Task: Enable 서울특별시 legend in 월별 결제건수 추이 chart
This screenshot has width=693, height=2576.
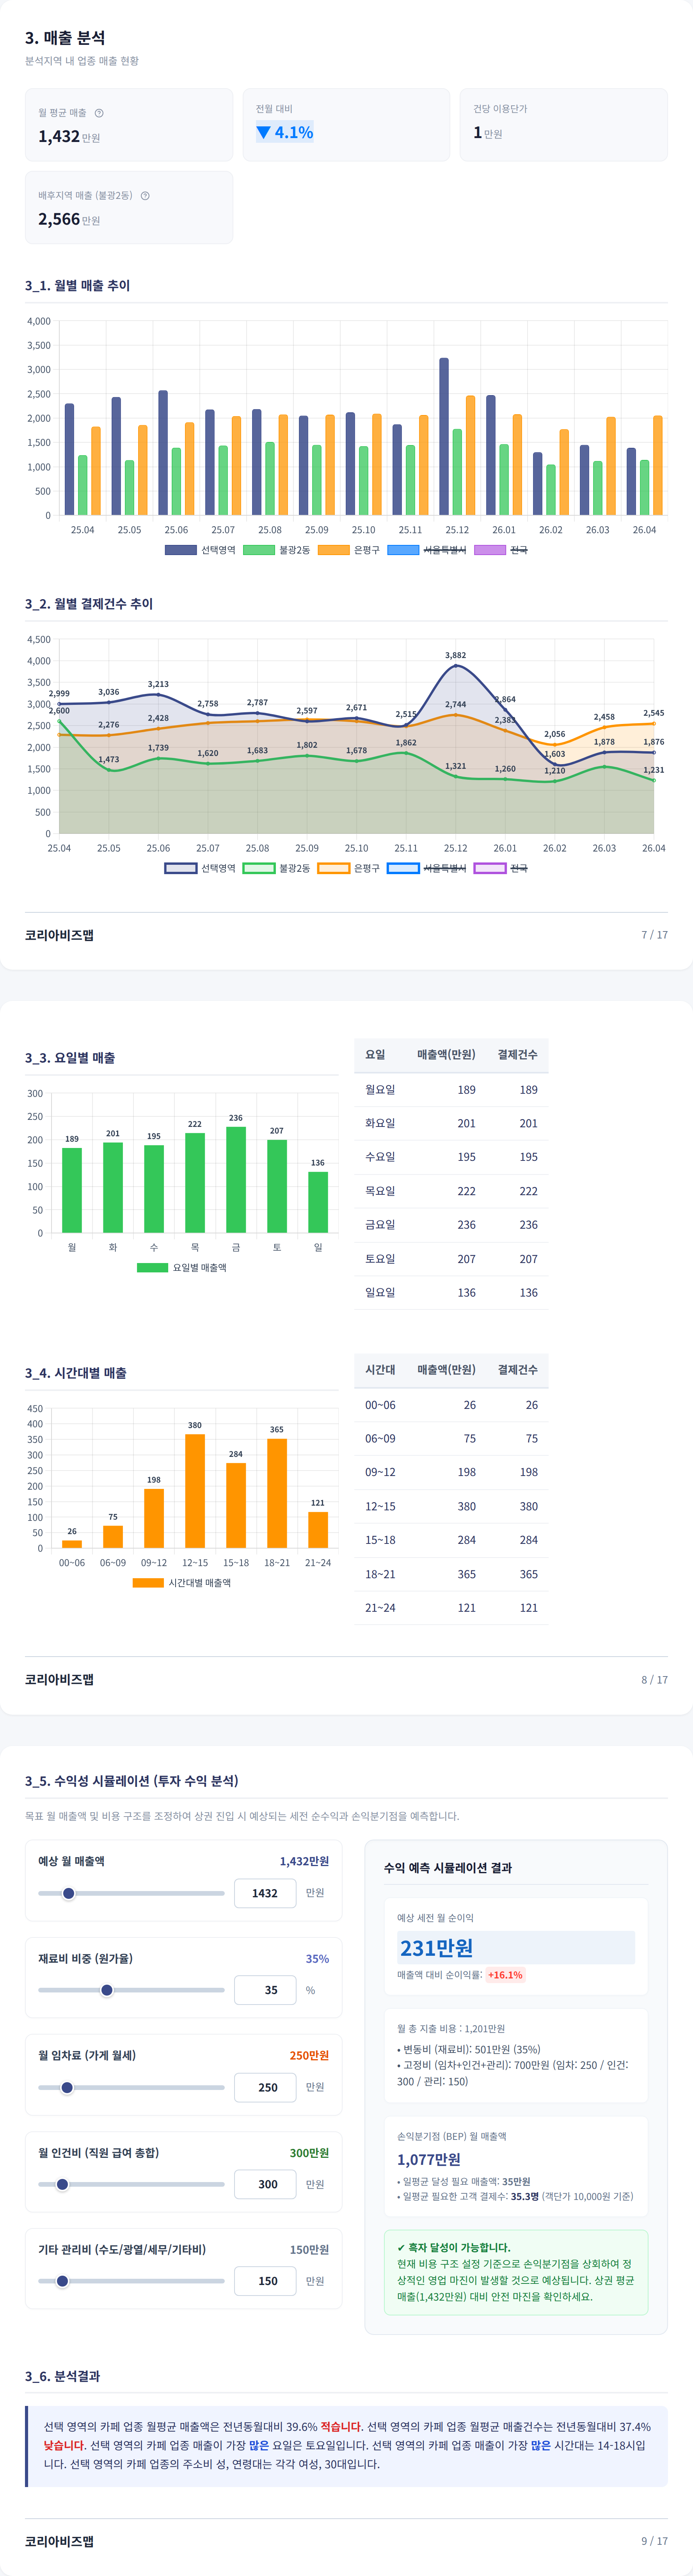Action: [x=426, y=868]
